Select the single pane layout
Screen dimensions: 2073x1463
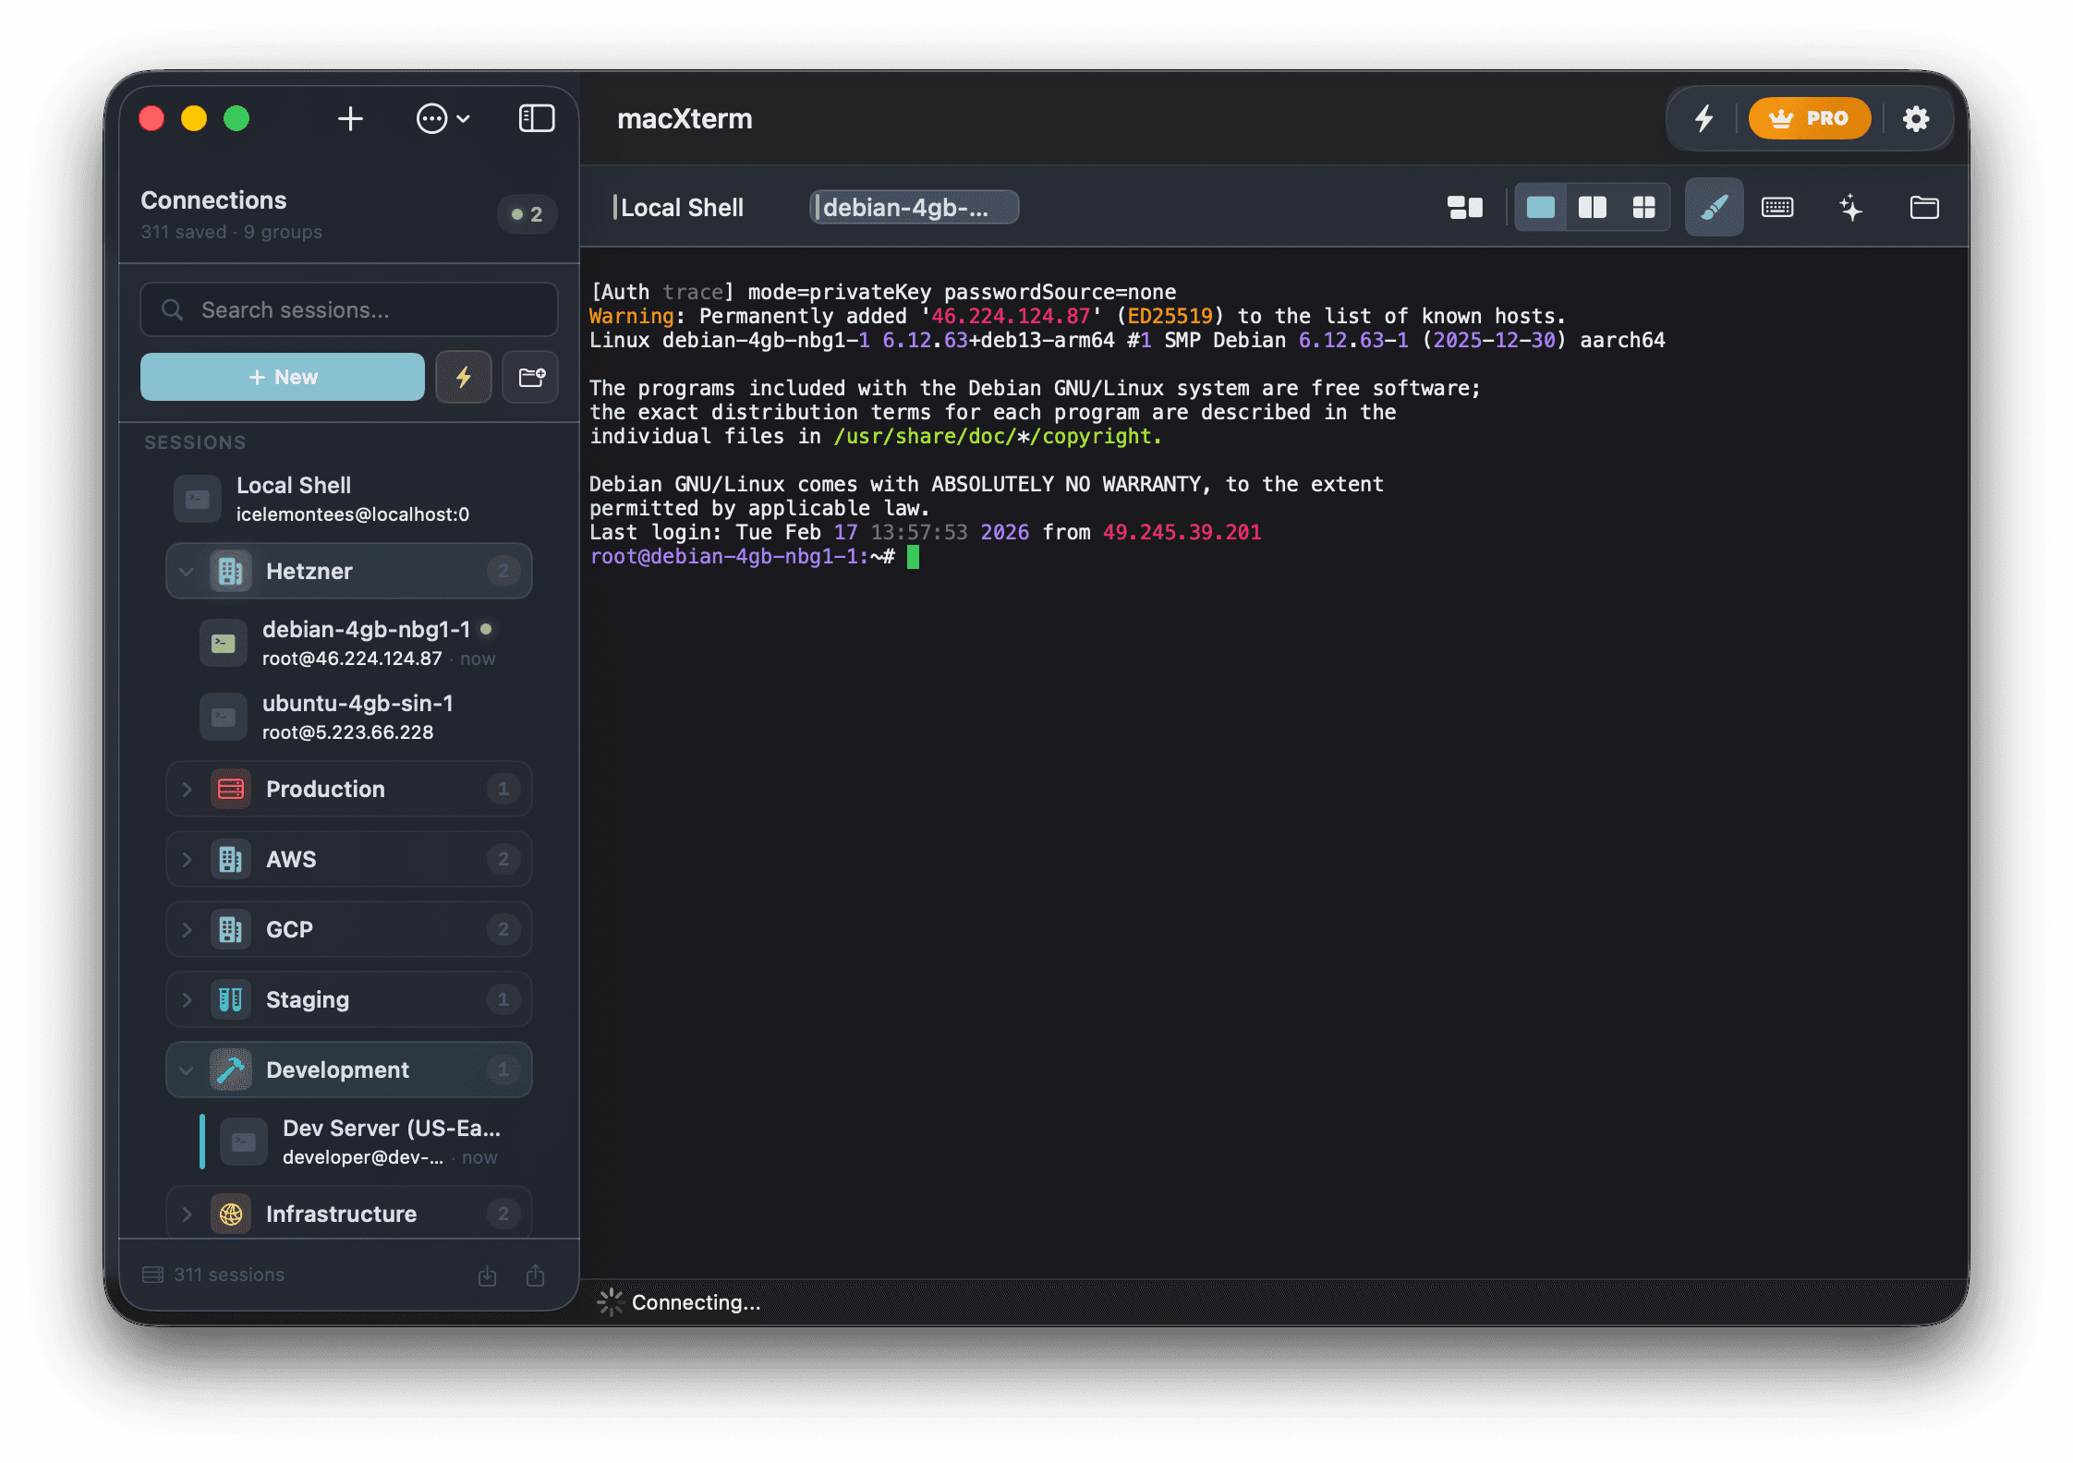(x=1540, y=208)
